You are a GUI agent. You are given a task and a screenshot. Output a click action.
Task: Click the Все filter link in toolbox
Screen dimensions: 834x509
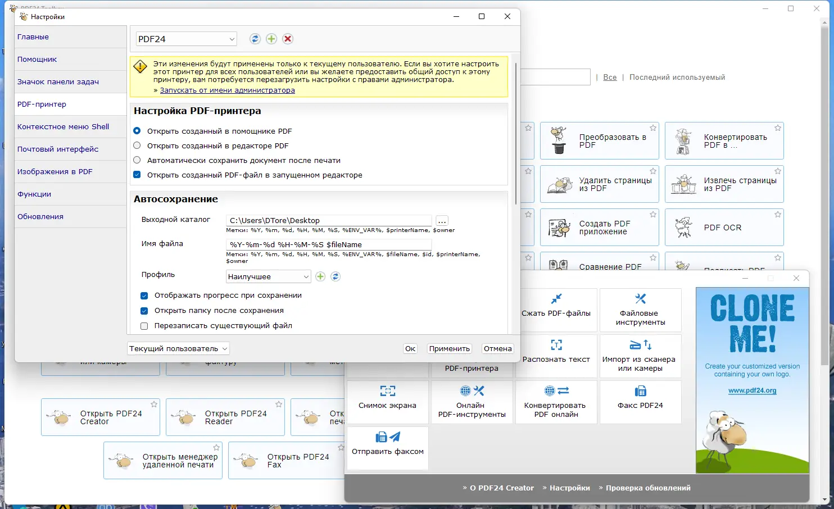tap(610, 78)
